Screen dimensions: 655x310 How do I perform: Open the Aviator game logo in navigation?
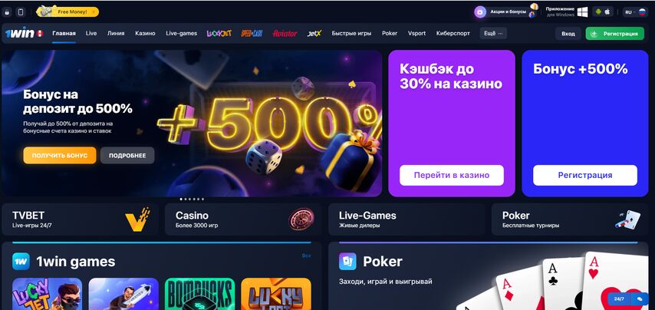285,34
